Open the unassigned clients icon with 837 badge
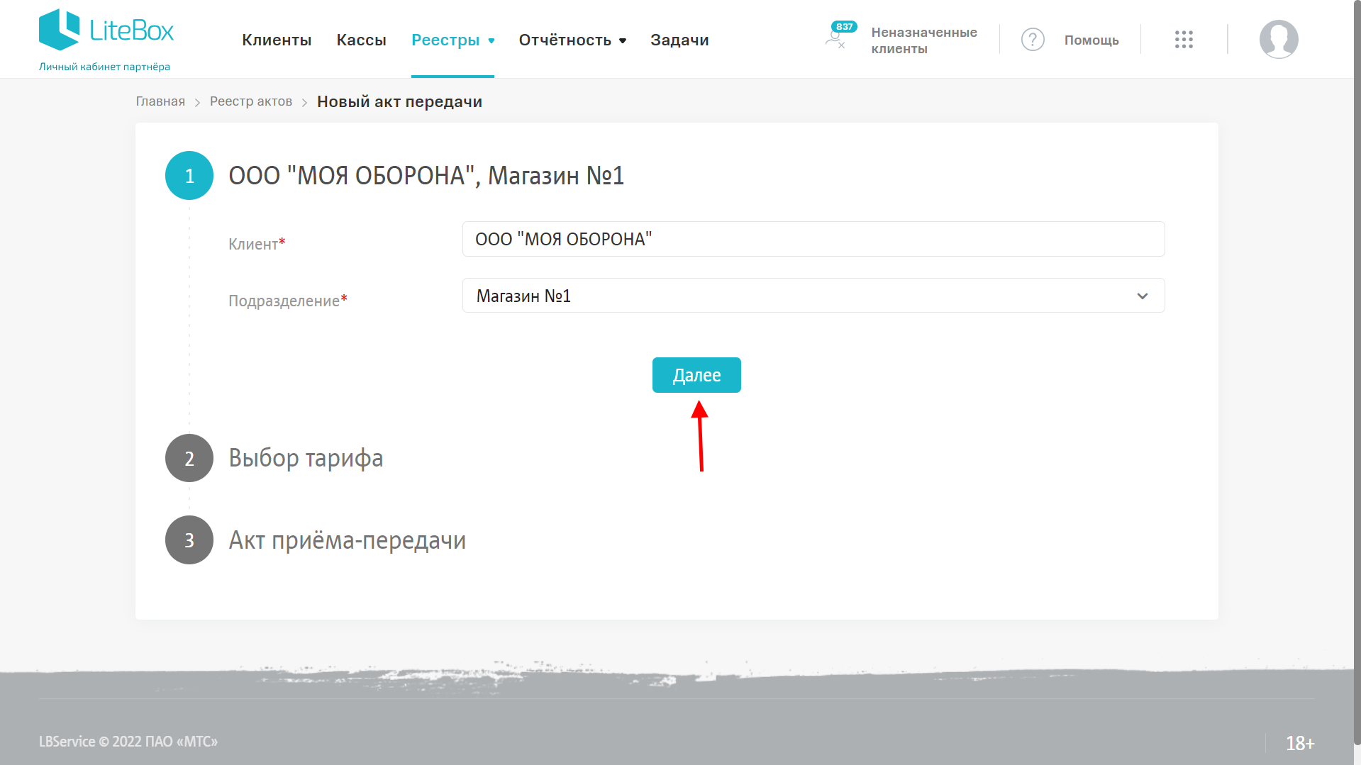Image resolution: width=1361 pixels, height=765 pixels. (840, 35)
